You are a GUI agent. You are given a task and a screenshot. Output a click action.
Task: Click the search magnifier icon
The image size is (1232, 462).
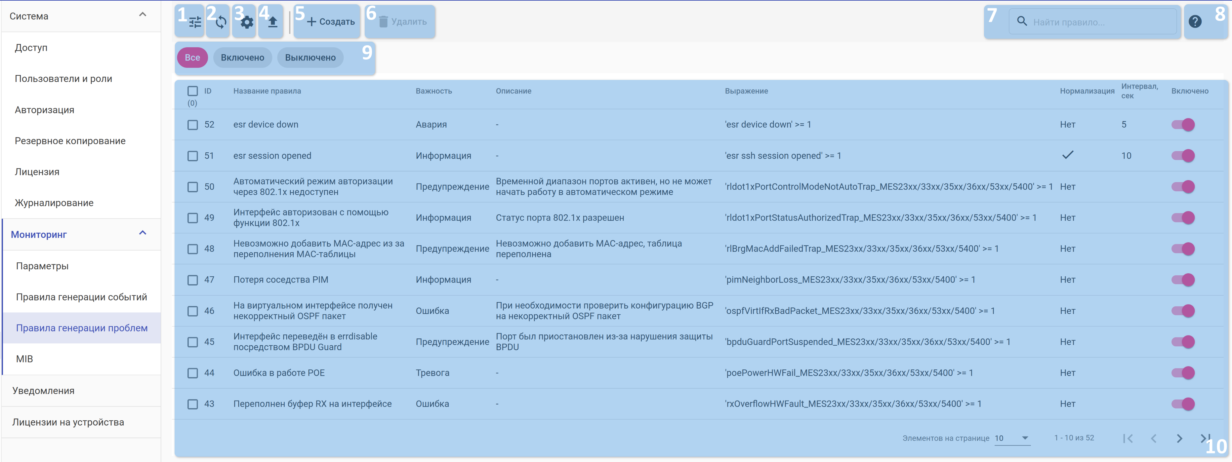1022,21
